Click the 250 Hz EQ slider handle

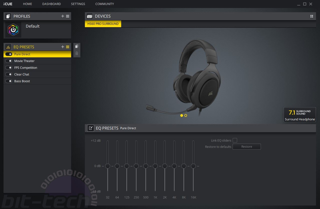click(136, 166)
